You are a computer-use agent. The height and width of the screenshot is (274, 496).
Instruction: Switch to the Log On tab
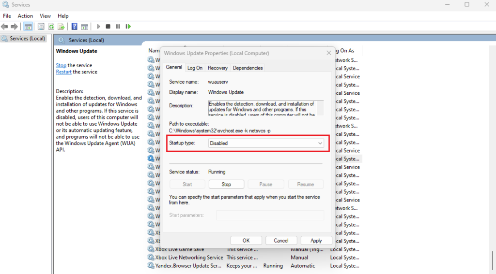195,68
